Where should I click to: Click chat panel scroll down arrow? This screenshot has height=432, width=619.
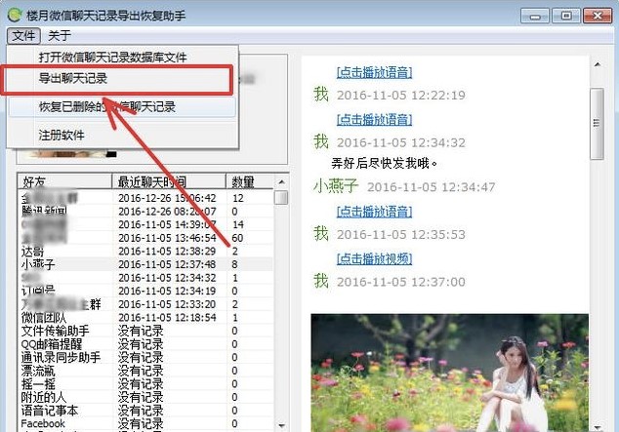tap(598, 427)
